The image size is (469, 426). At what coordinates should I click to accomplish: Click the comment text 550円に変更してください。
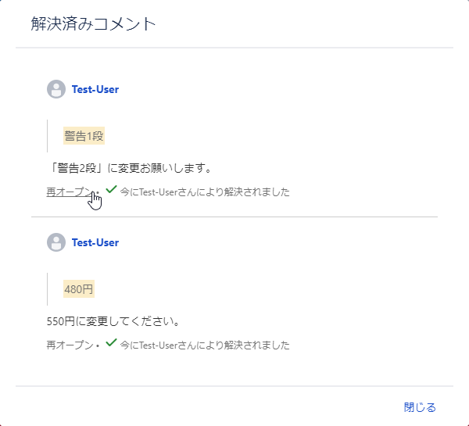pos(113,321)
